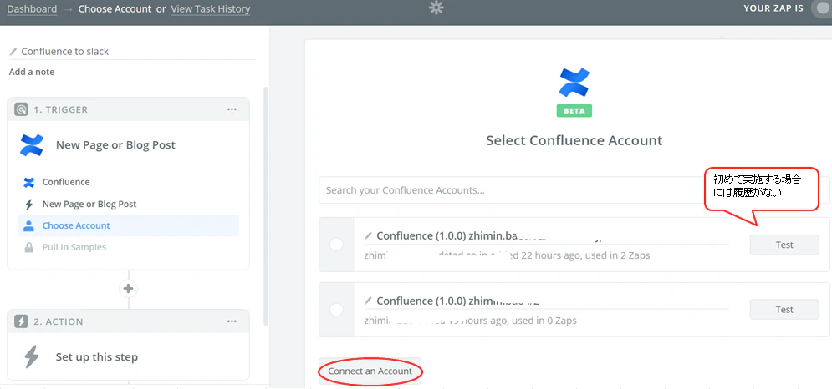Click Connect an Account button
Viewport: 832px width, 389px height.
[x=370, y=371]
